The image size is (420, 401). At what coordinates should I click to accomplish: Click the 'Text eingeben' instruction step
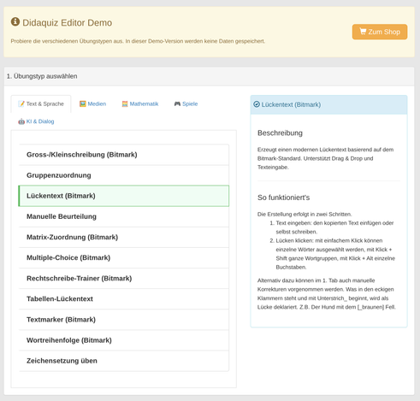click(x=334, y=227)
